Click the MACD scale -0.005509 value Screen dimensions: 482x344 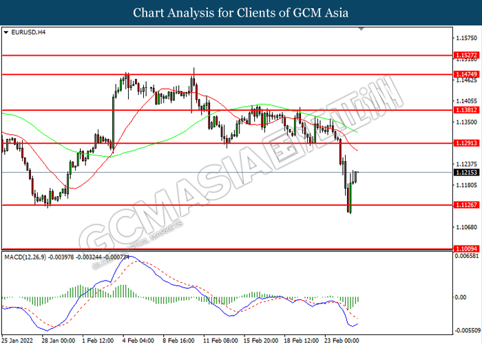click(x=468, y=330)
